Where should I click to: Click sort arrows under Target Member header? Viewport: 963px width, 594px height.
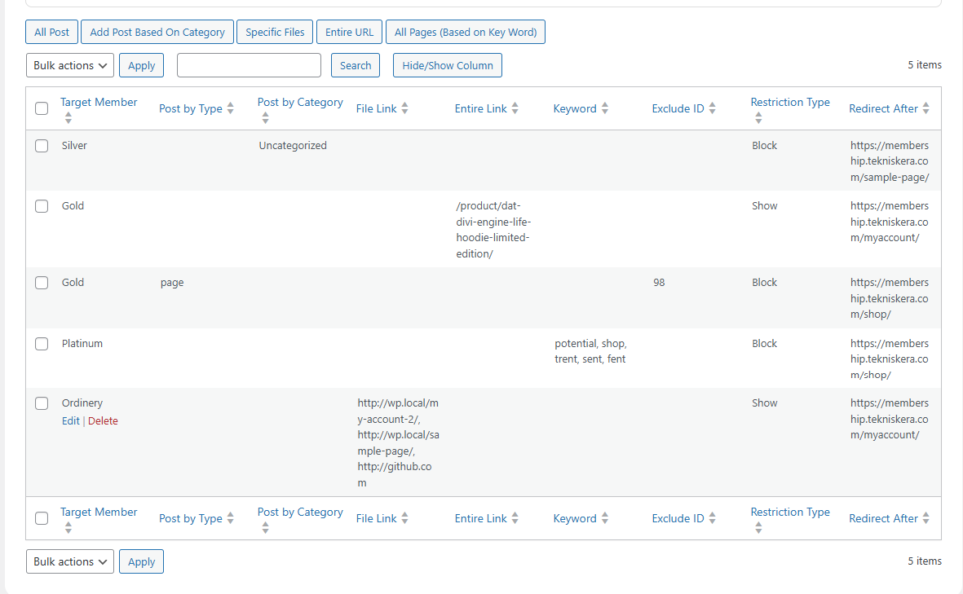coord(68,117)
